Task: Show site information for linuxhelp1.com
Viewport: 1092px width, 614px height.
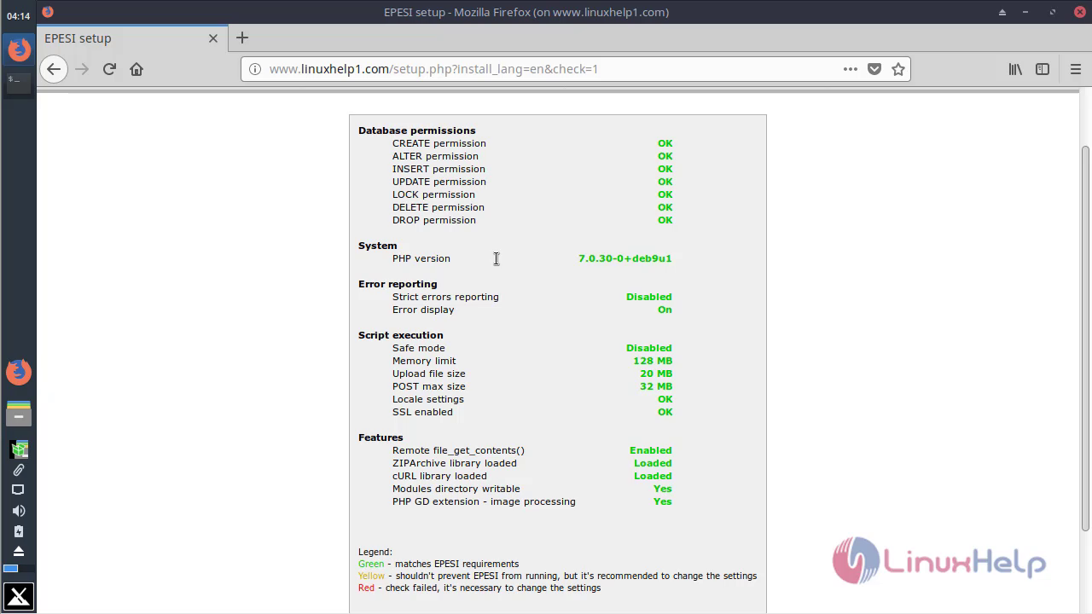Action: pyautogui.click(x=255, y=69)
